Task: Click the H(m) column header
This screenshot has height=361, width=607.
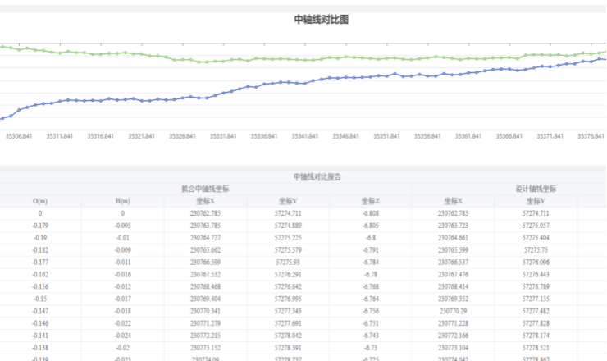Action: (x=123, y=201)
